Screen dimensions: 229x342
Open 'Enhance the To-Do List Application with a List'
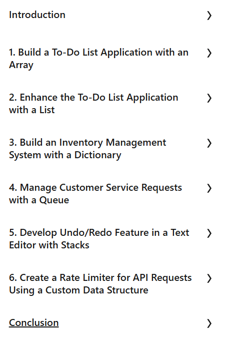point(93,104)
